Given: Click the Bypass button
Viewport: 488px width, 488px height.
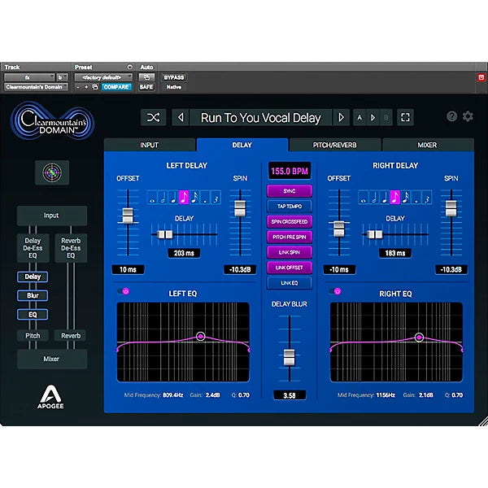Looking at the screenshot, I should [x=174, y=77].
